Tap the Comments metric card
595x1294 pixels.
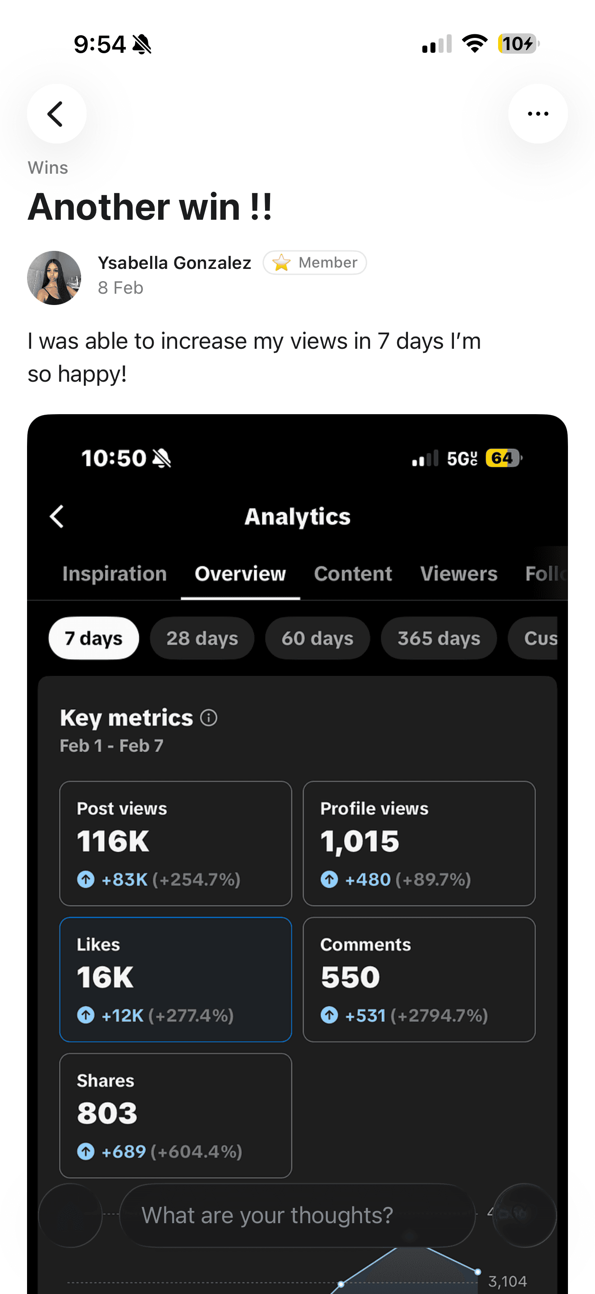[x=419, y=980]
